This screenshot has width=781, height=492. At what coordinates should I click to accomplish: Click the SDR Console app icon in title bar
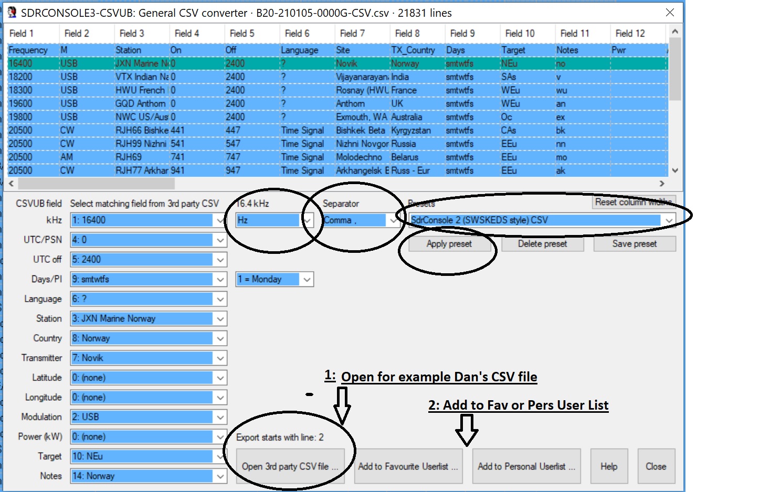tap(12, 13)
